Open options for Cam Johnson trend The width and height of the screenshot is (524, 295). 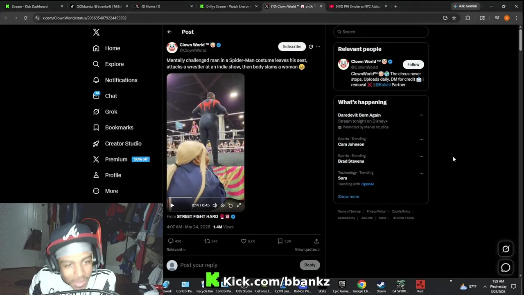pyautogui.click(x=421, y=140)
